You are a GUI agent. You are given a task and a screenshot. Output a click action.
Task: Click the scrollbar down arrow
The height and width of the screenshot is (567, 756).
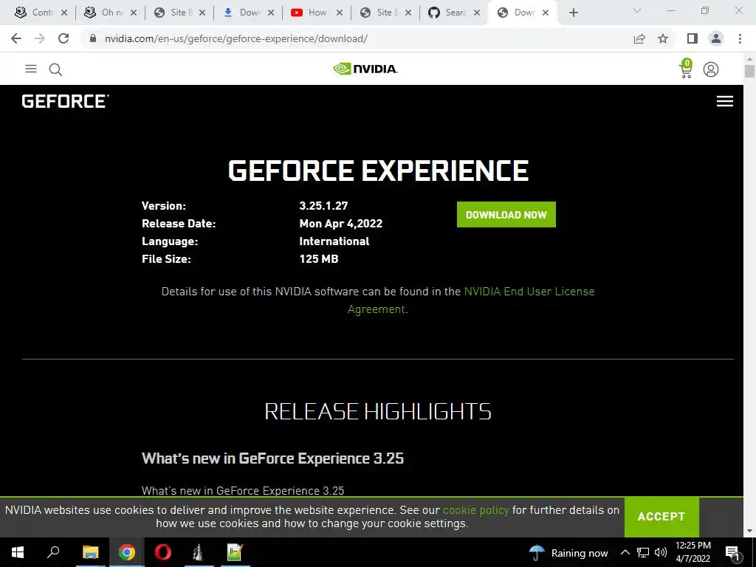coord(749,531)
